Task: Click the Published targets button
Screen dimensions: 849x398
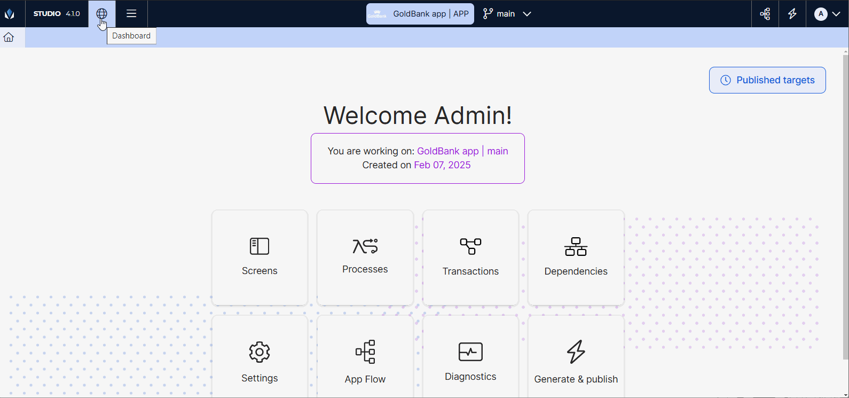Action: pos(767,80)
